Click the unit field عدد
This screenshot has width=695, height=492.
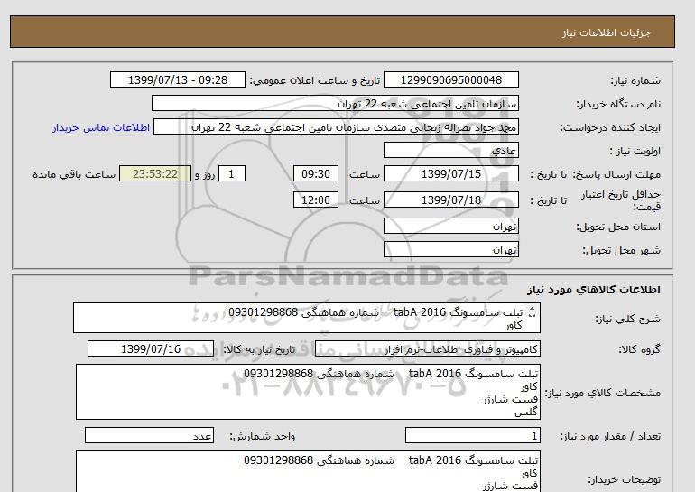[149, 436]
